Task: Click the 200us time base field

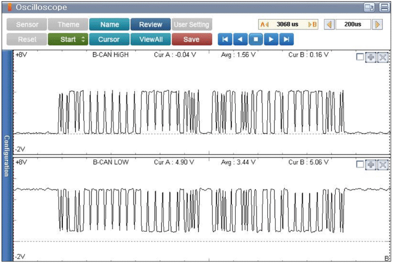Action: coord(353,24)
